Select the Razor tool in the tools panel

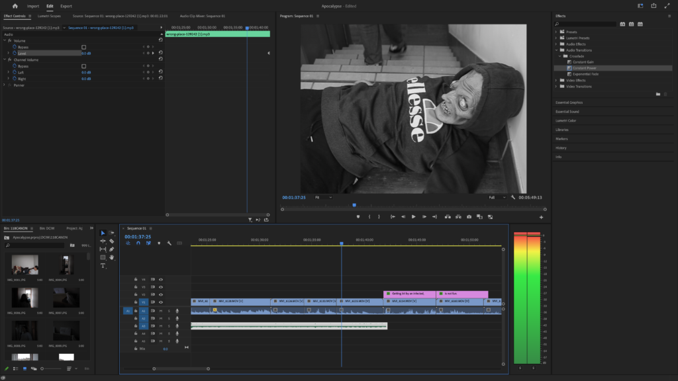pyautogui.click(x=111, y=241)
